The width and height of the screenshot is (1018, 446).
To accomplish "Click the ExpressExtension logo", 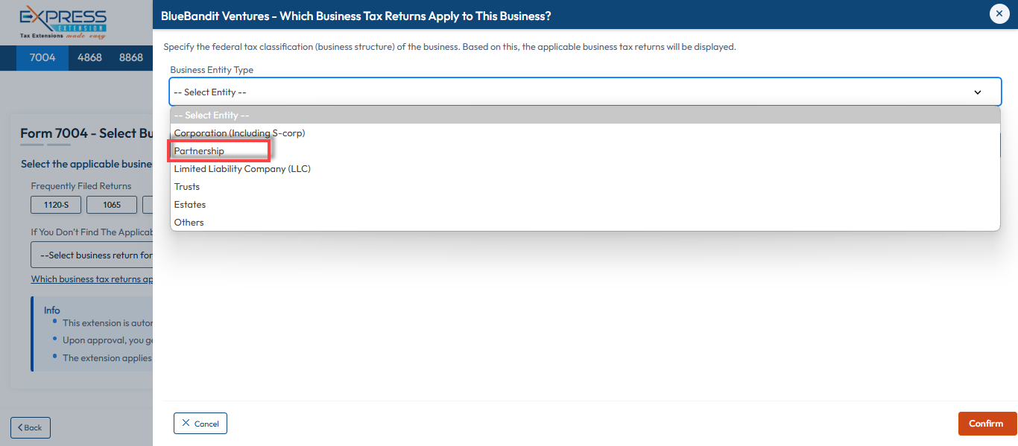I will tap(63, 22).
